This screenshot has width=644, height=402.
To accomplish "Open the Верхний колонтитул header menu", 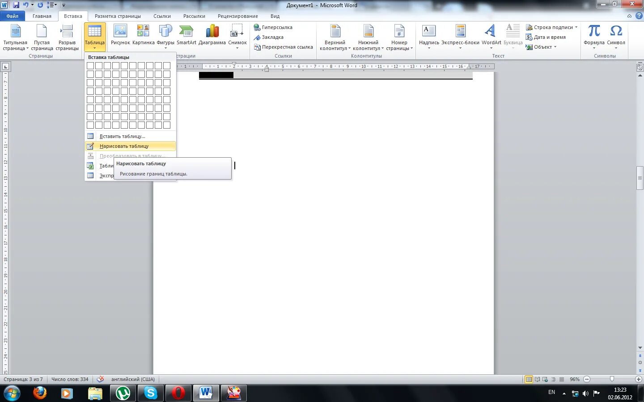I will [335, 38].
